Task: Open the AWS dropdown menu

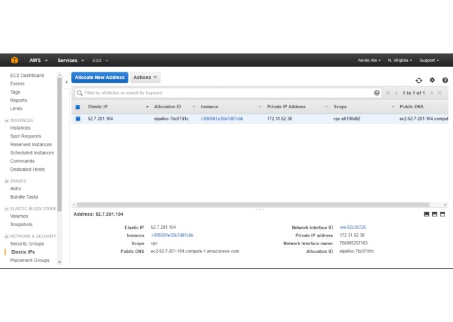Action: [38, 60]
